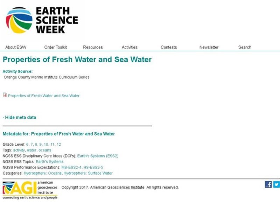Open the Newsletter page
Screen dimensions: 280x210
[209, 47]
